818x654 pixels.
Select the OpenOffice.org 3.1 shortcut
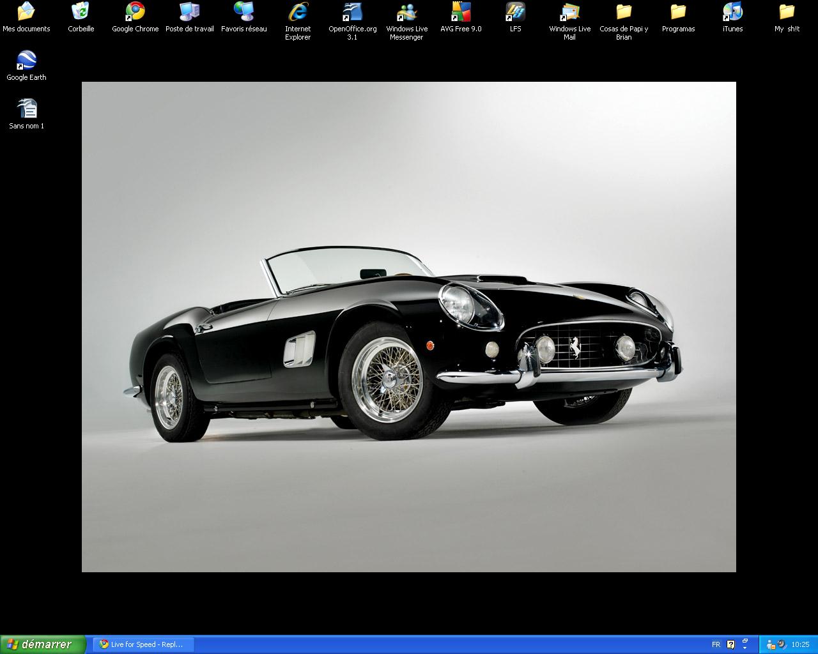[352, 21]
